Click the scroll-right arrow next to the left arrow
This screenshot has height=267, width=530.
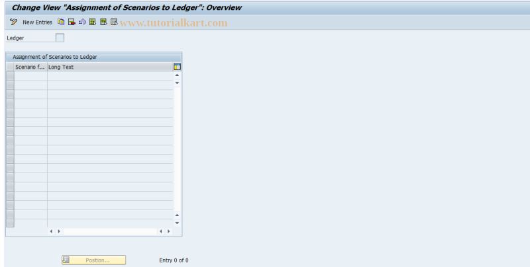pos(59,231)
